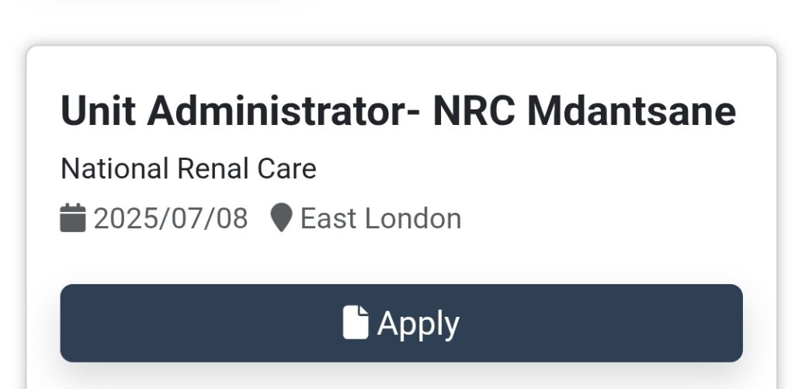Image resolution: width=795 pixels, height=389 pixels.
Task: Click the "Unit Administrator-" part of the heading
Action: coord(241,111)
